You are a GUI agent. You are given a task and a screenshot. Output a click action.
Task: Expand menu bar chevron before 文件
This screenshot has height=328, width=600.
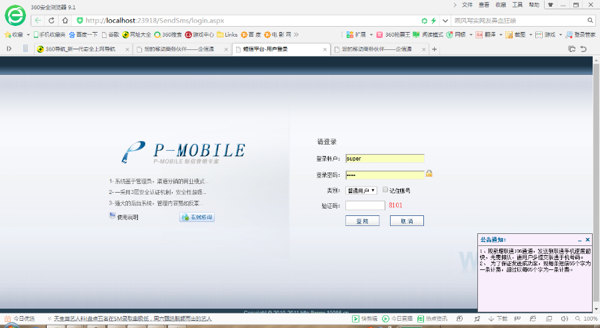pyautogui.click(x=455, y=5)
